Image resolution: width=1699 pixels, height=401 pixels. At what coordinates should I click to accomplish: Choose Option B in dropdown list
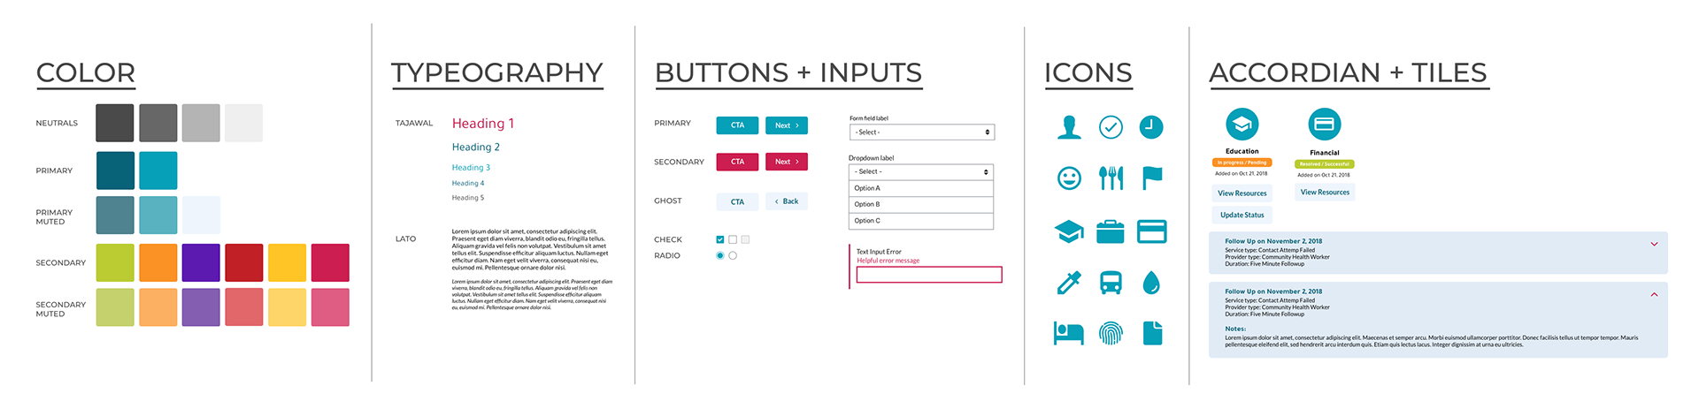[921, 204]
